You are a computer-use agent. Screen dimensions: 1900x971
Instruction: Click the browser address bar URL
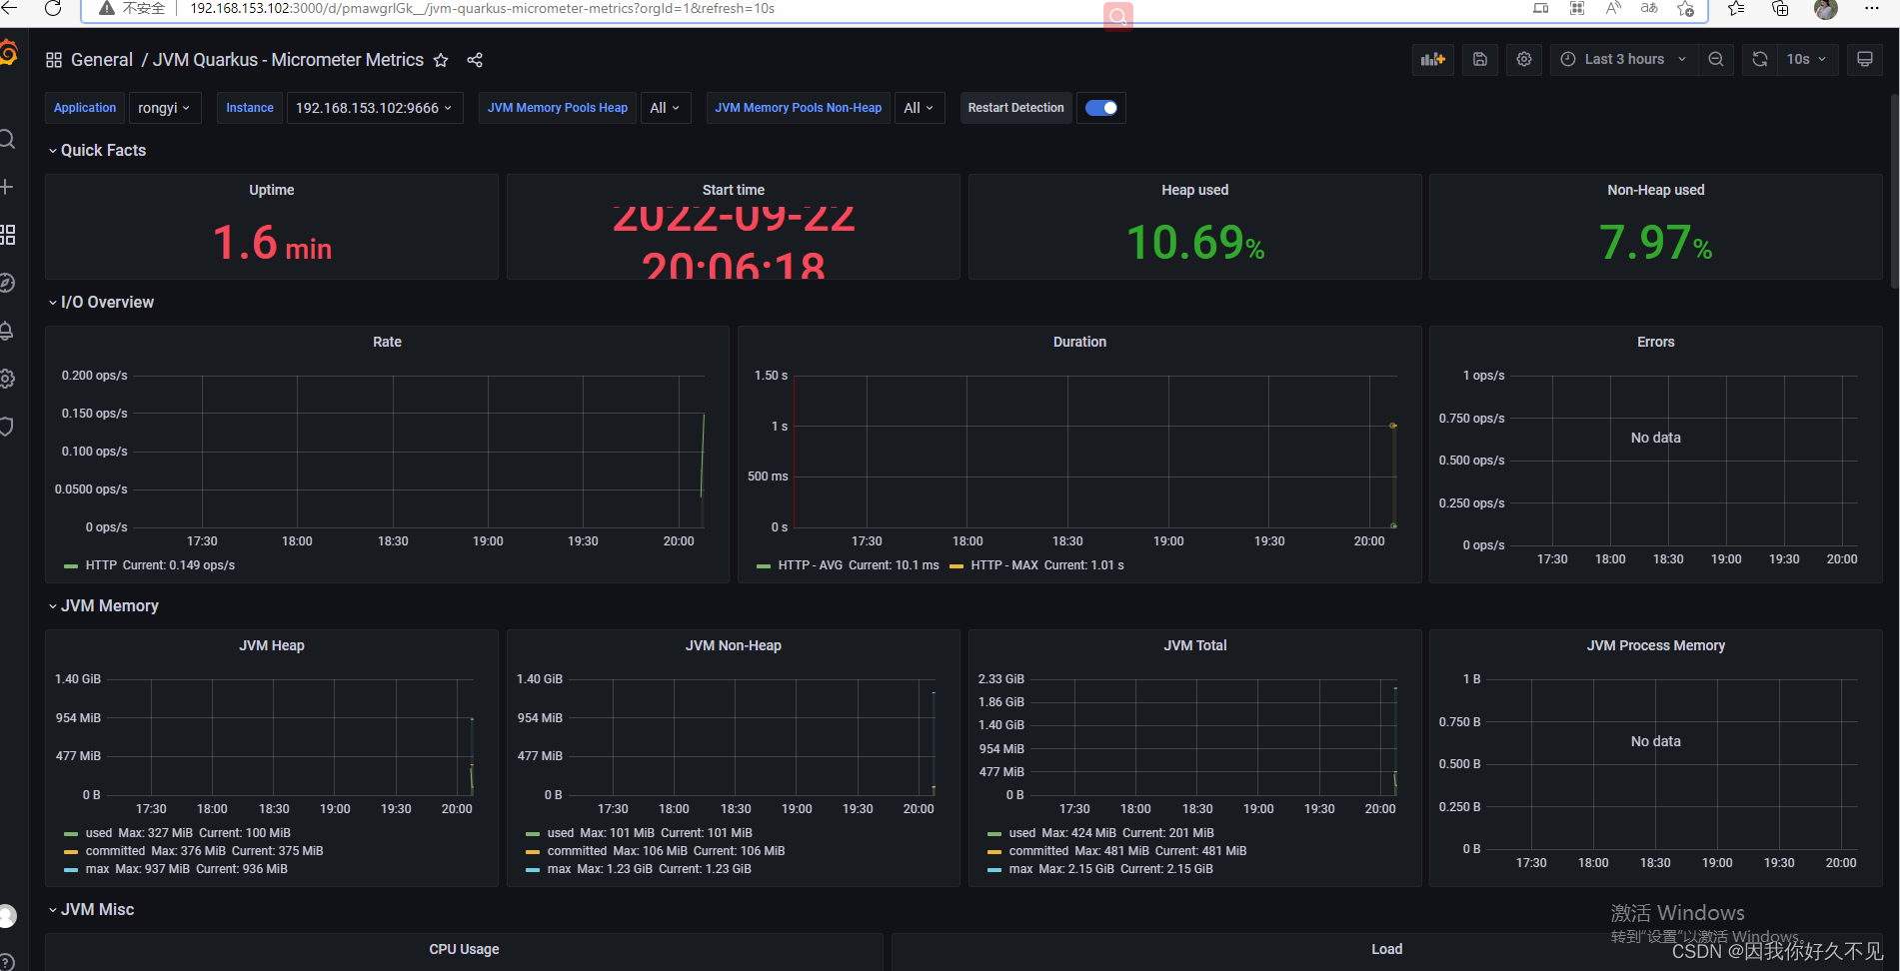point(482,8)
